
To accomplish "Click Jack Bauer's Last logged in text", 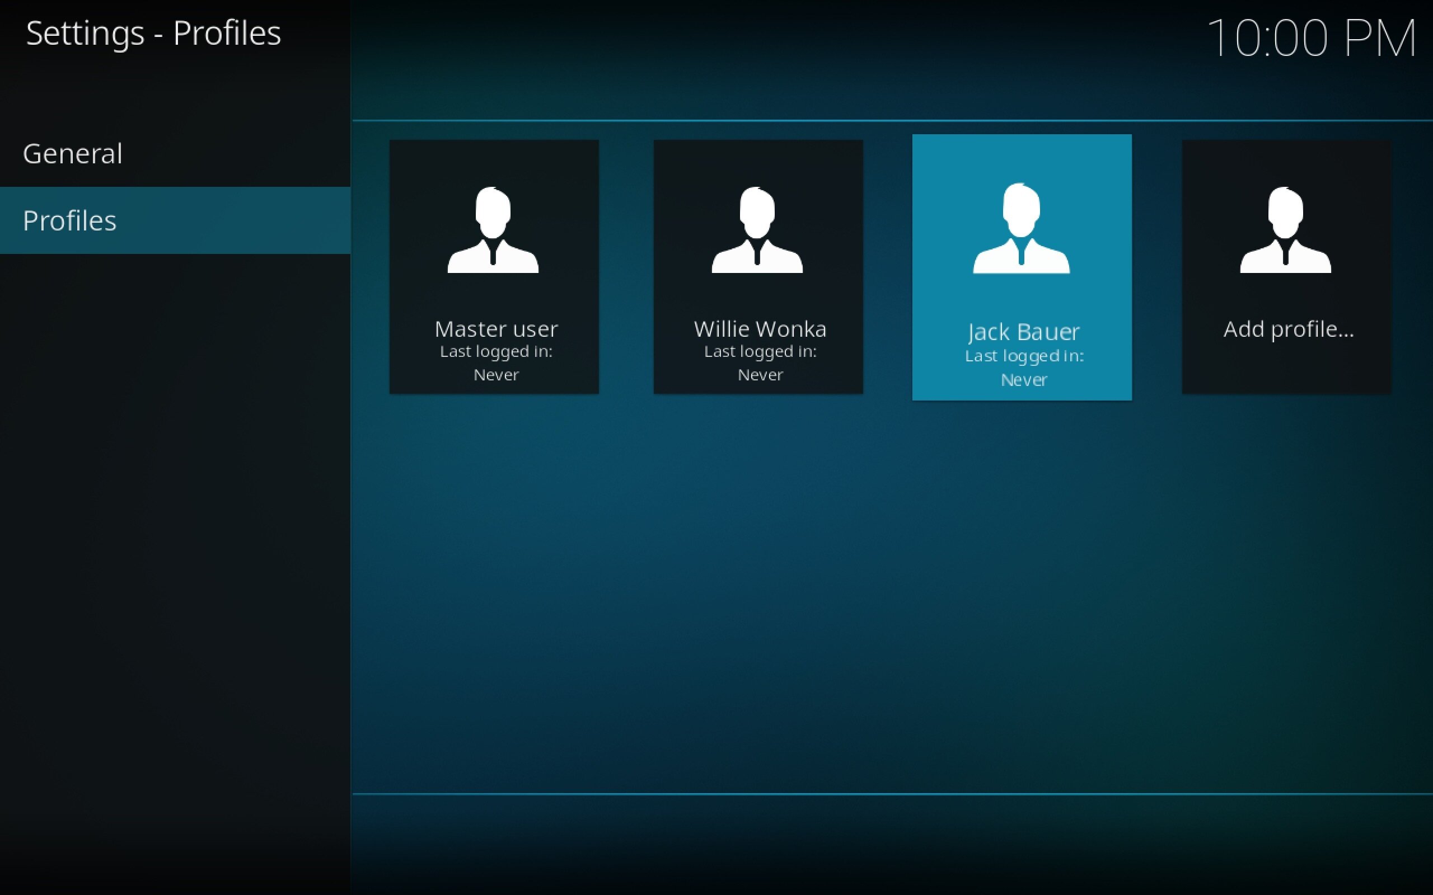I will [1024, 356].
